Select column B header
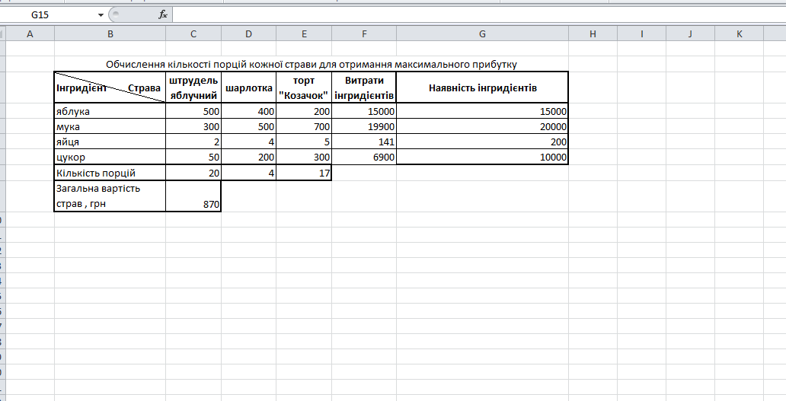Viewport: 786px width, 401px height. pyautogui.click(x=110, y=33)
